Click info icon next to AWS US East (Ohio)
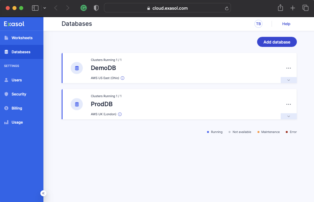This screenshot has height=202, width=314. pyautogui.click(x=123, y=78)
